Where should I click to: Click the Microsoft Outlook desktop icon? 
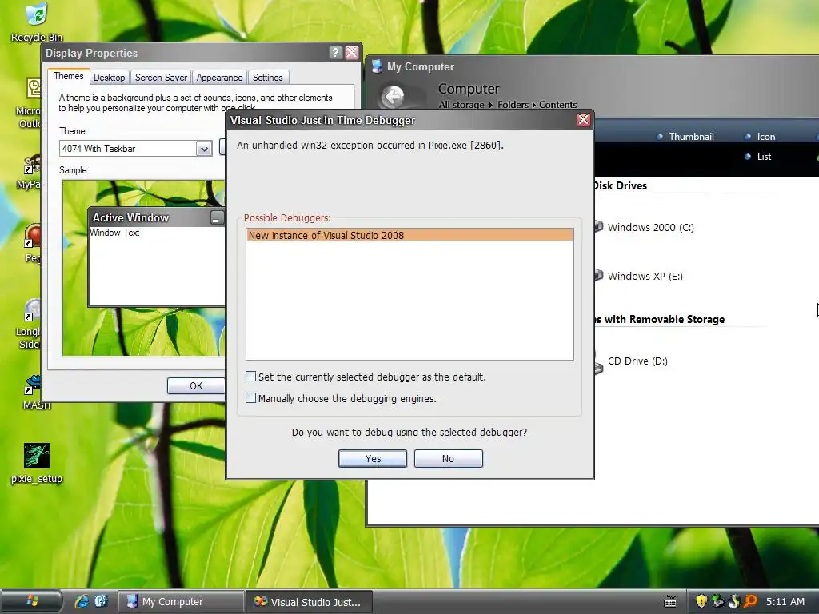click(29, 103)
